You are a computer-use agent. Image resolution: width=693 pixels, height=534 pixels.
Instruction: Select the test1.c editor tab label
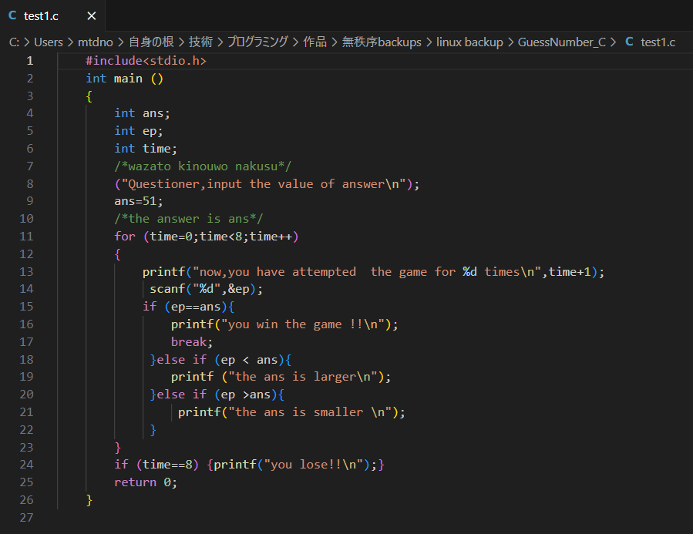pos(41,15)
